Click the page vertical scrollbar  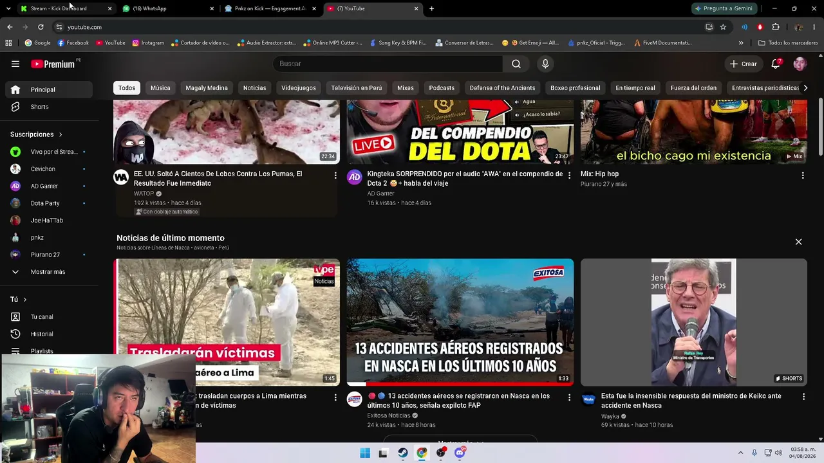tap(820, 127)
